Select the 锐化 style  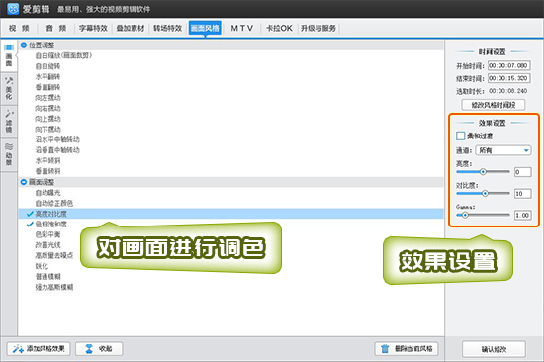pos(42,266)
